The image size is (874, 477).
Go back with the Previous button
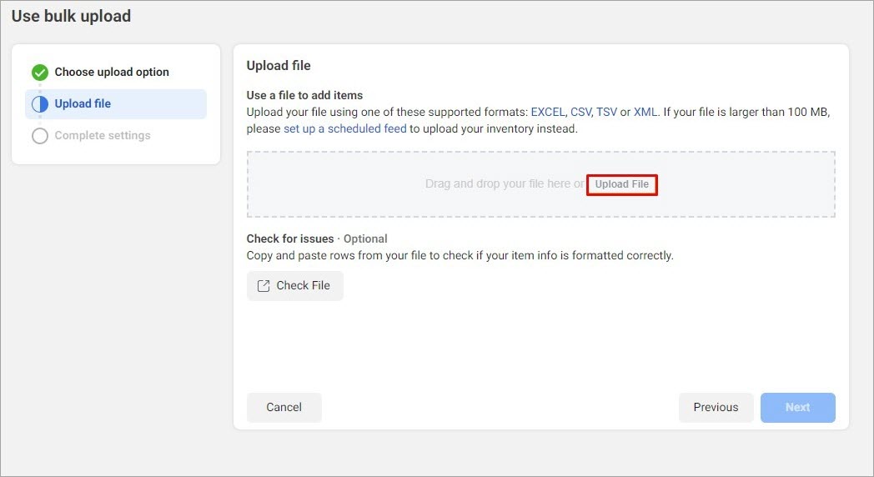716,407
